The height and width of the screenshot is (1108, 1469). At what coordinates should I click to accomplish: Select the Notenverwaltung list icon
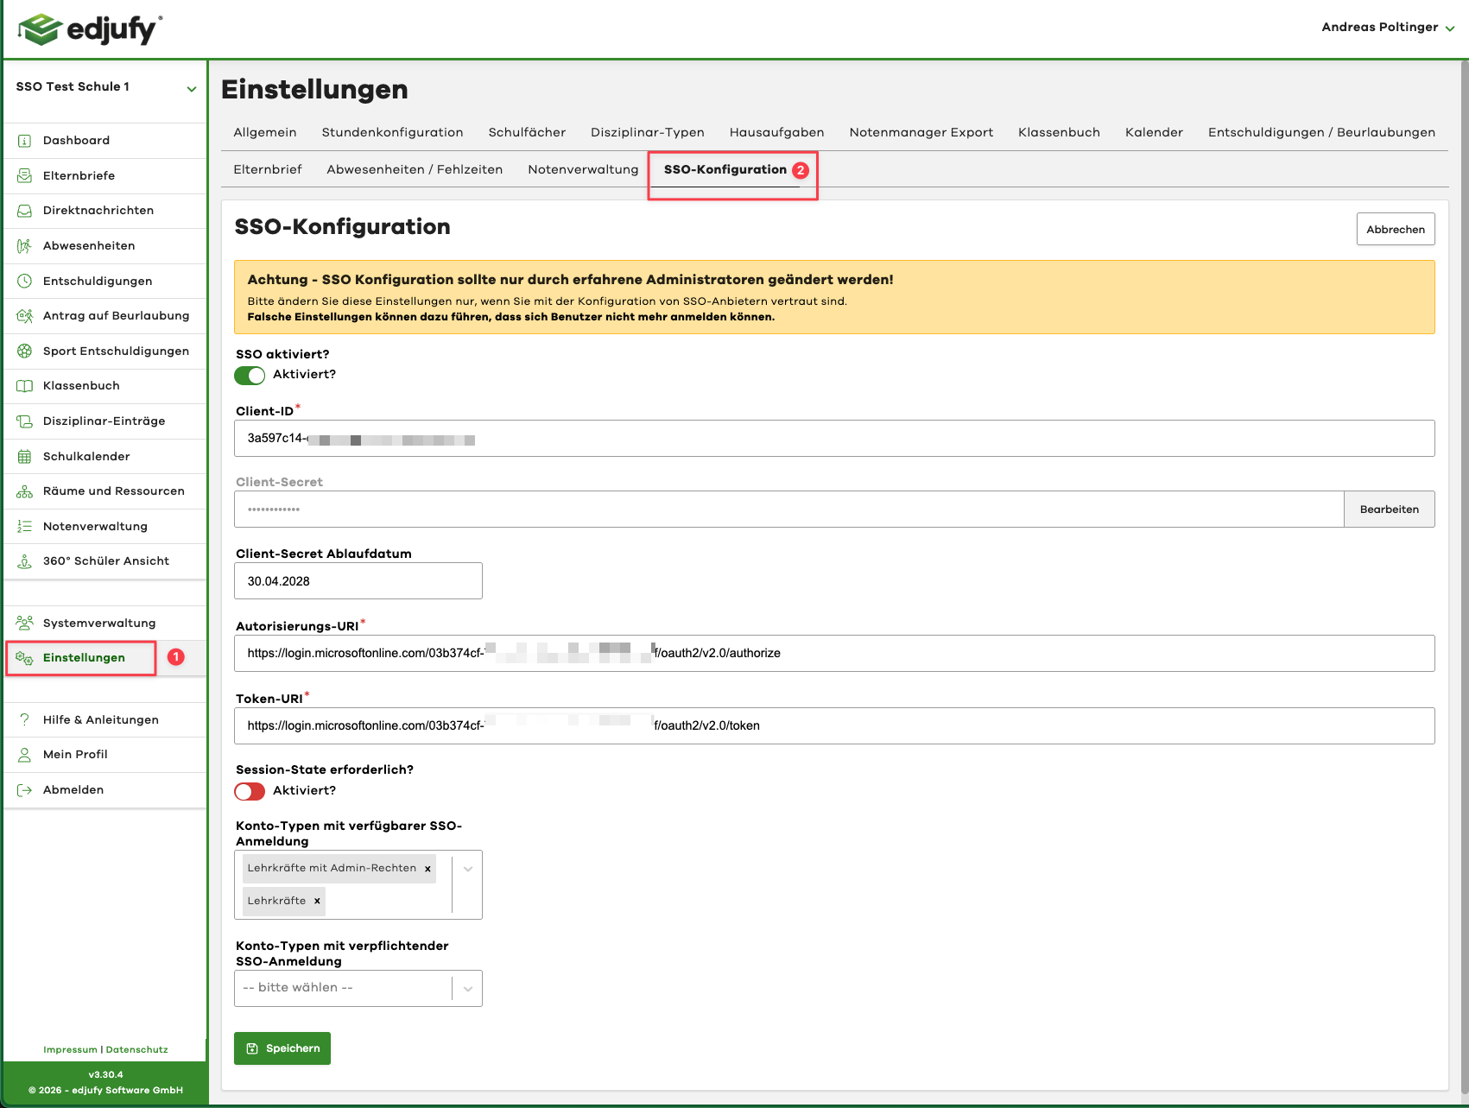[25, 526]
